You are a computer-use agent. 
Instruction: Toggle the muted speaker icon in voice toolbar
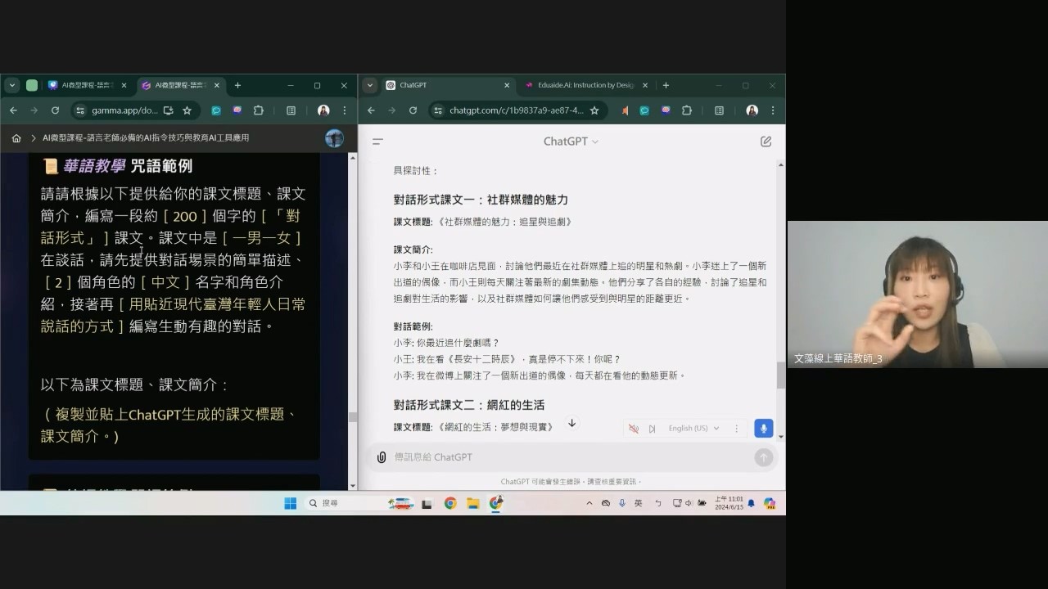[633, 429]
